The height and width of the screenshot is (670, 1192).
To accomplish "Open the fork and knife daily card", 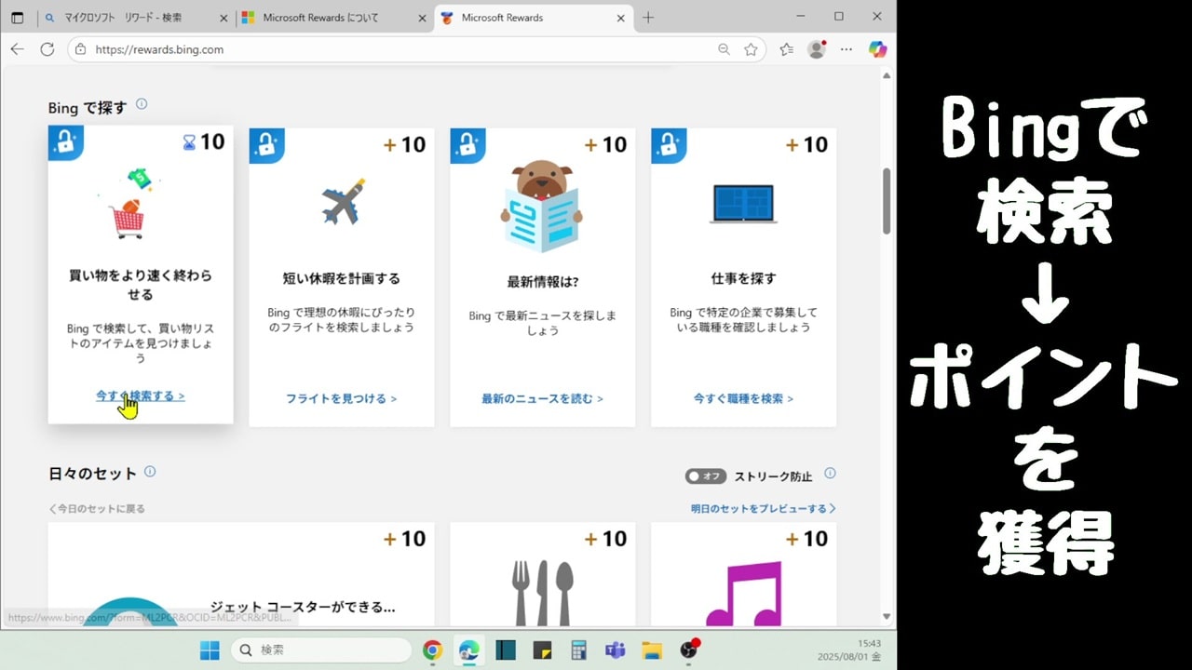I will point(542,574).
